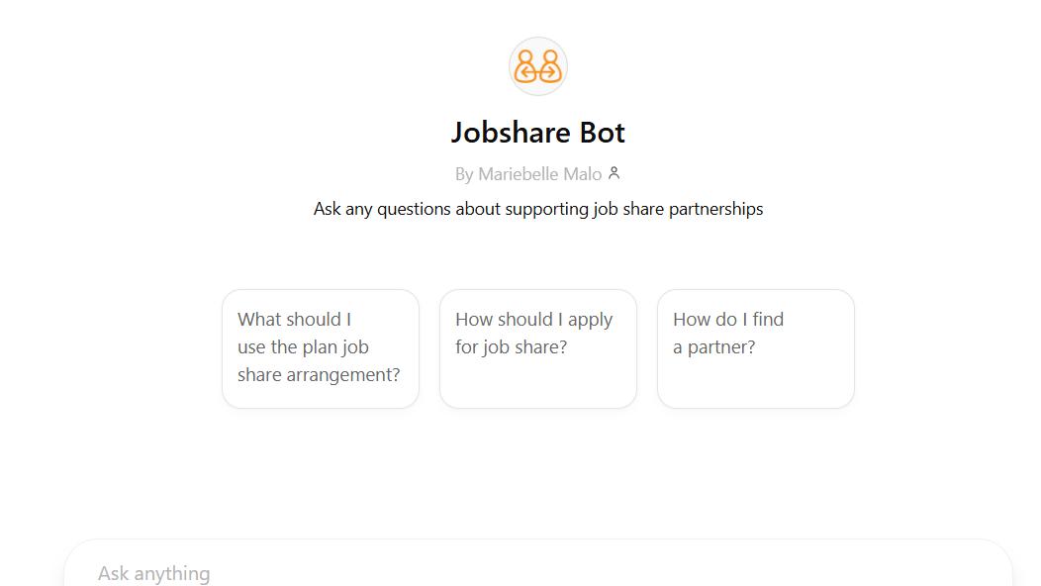Image resolution: width=1041 pixels, height=586 pixels.
Task: Click the middle suggested prompt card
Action: 537,347
